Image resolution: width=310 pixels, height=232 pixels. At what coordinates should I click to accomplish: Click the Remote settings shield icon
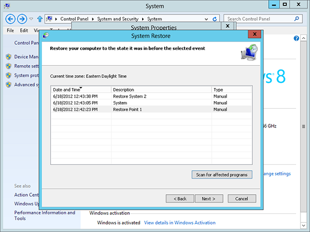pyautogui.click(x=9, y=66)
